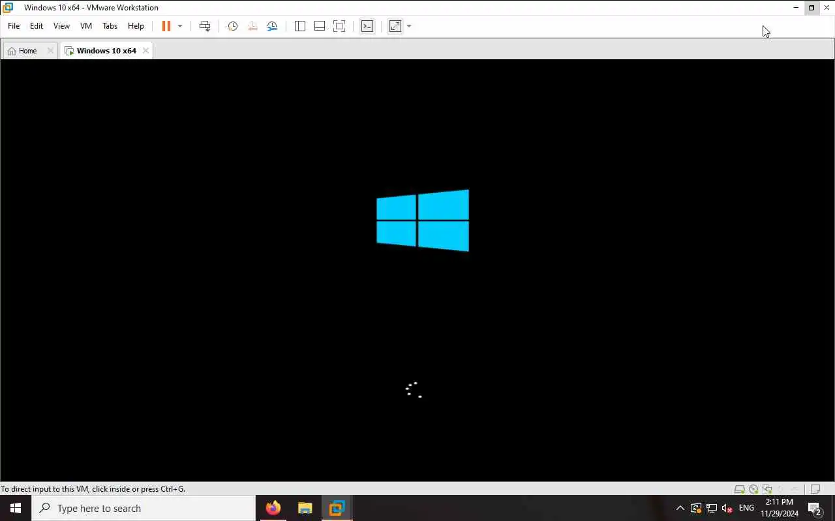Click inside the VM boot screen
The image size is (835, 521).
[417, 270]
